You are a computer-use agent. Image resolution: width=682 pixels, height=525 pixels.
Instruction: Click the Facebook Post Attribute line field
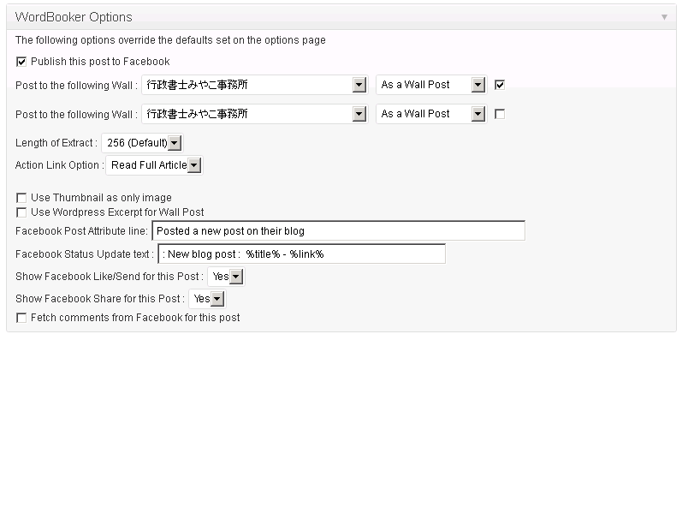[x=338, y=231]
